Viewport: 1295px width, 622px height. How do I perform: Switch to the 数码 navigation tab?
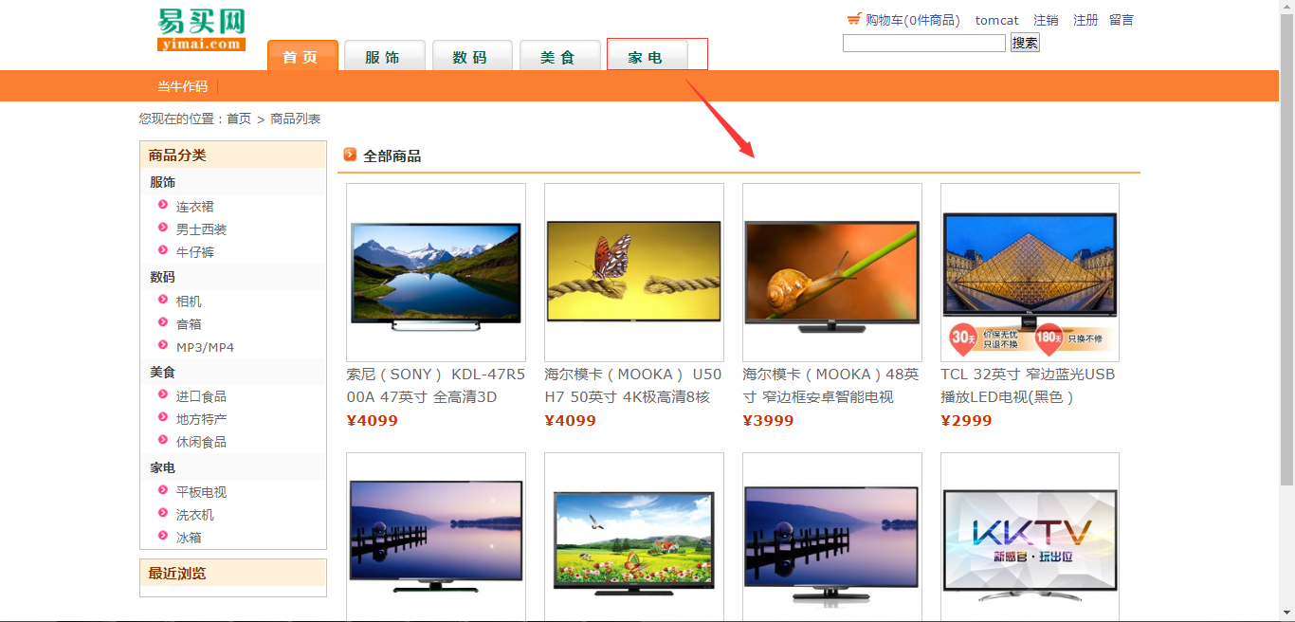[472, 56]
